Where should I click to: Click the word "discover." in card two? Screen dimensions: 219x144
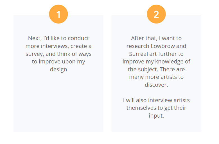coord(156,85)
